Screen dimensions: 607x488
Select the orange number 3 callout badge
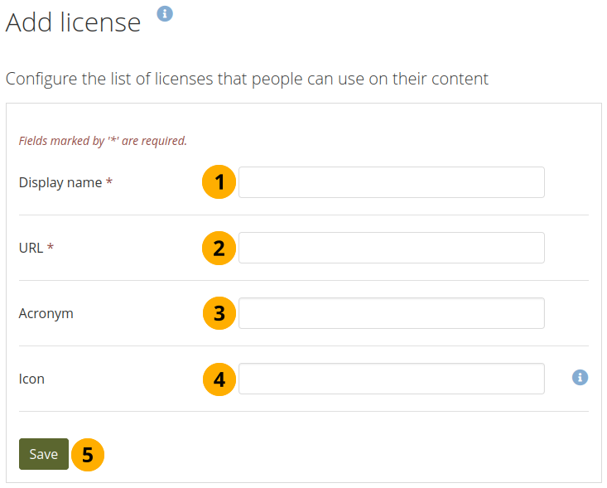(x=219, y=313)
